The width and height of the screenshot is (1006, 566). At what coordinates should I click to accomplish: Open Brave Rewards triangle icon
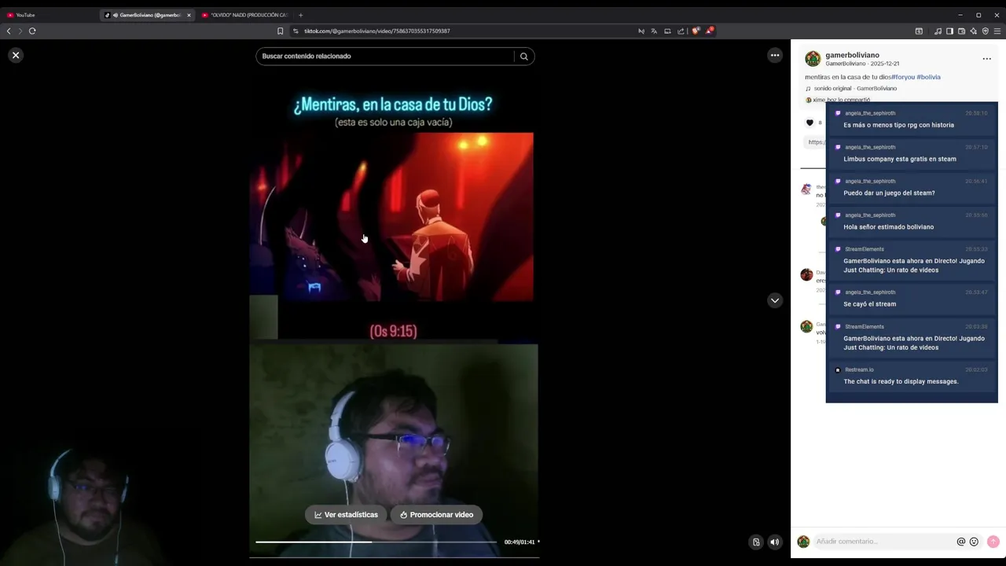[x=710, y=31]
